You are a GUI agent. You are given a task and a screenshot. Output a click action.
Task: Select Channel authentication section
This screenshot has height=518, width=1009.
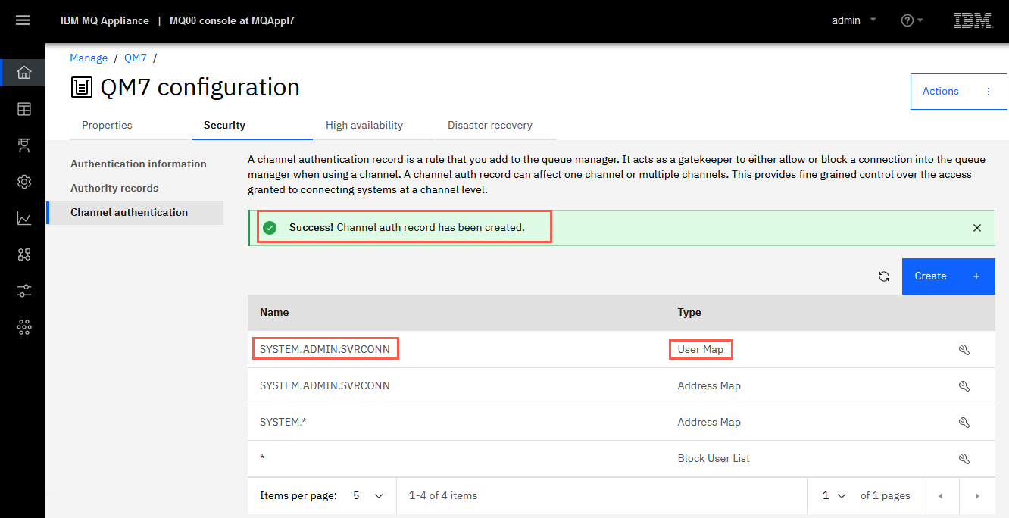click(136, 212)
